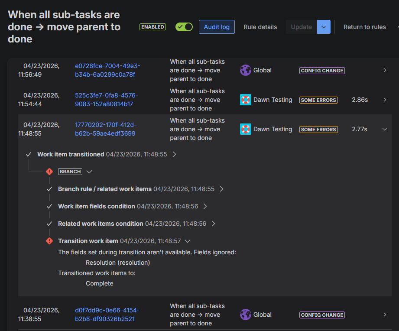Viewport: 399px width, 331px height.
Task: Open execution ID d0f7dd9c-0e66-4154 link
Action: [107, 315]
